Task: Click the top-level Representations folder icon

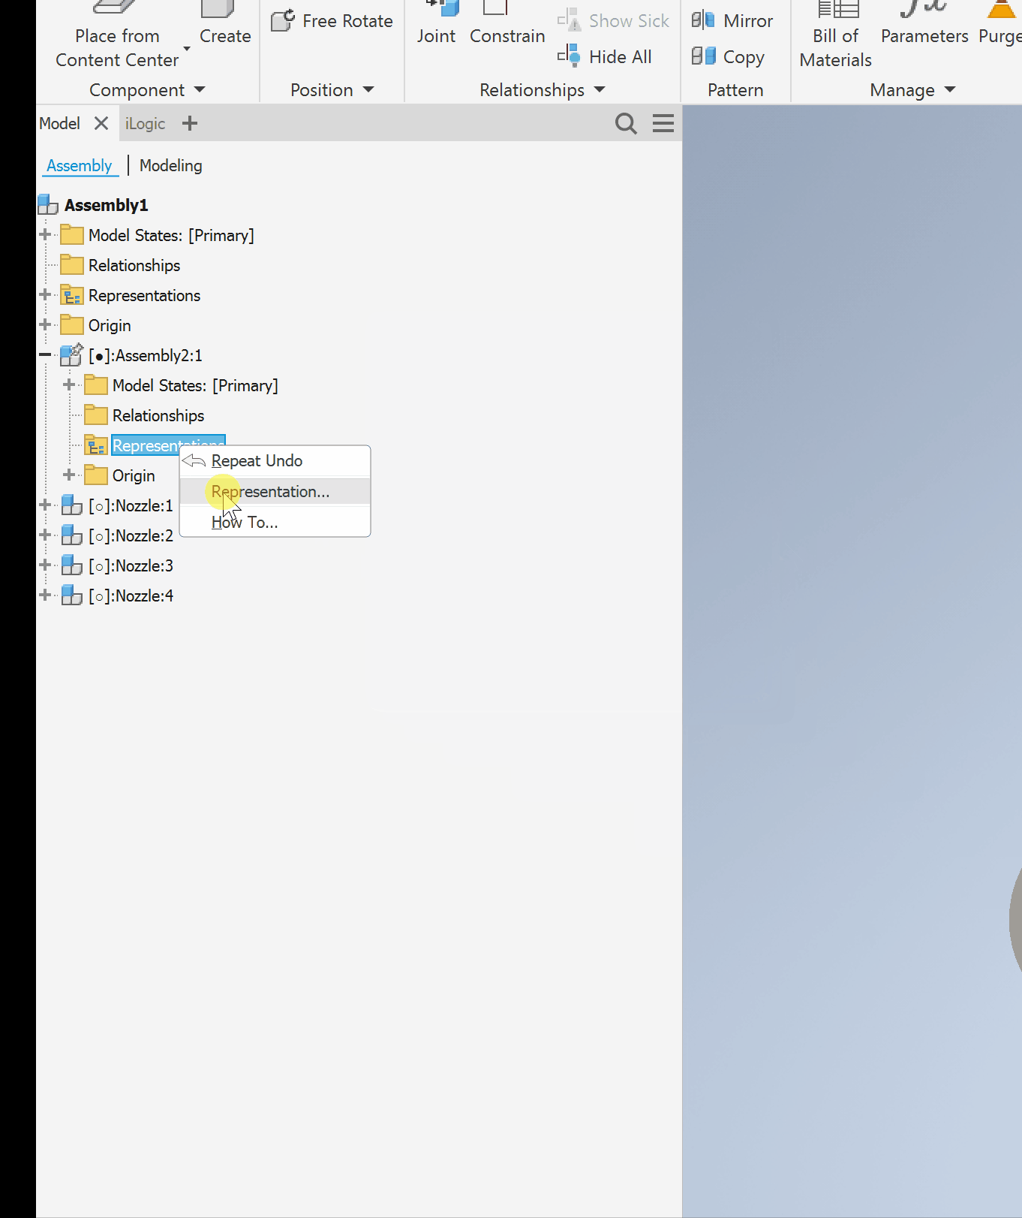Action: click(72, 295)
